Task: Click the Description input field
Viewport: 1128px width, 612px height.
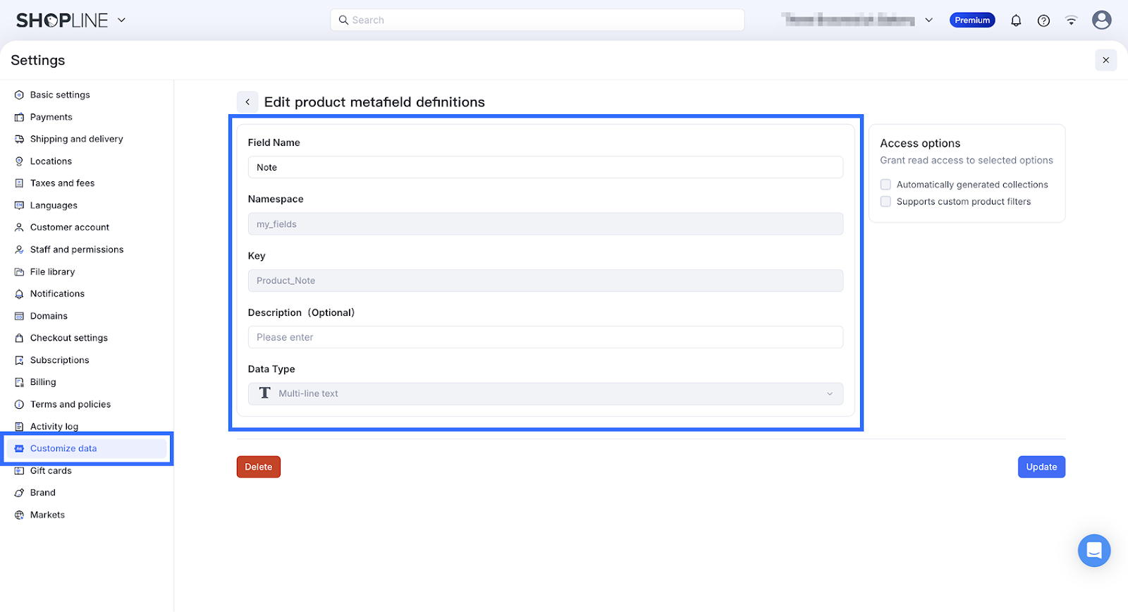Action: [545, 337]
